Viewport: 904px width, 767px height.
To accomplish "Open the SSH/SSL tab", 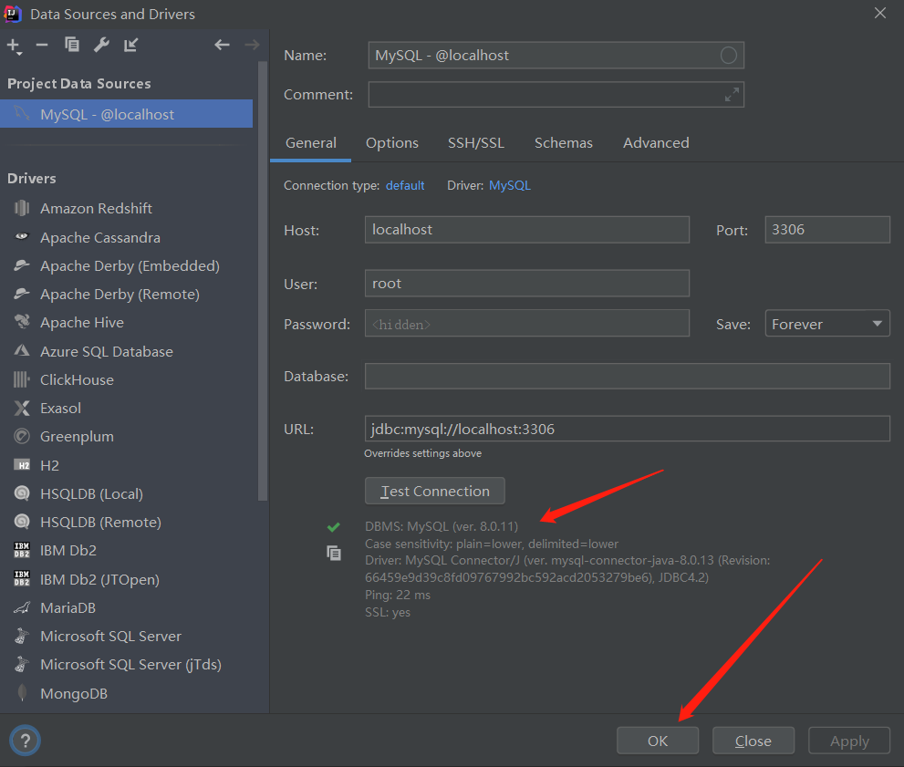I will (476, 143).
